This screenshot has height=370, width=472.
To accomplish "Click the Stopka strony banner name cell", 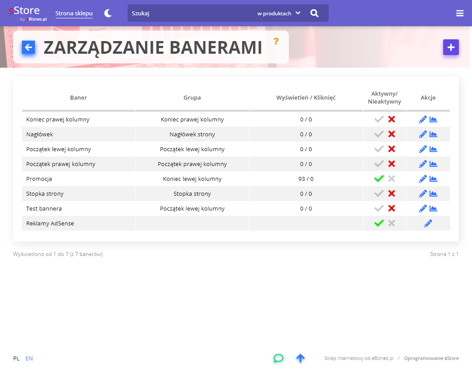I will coord(45,194).
